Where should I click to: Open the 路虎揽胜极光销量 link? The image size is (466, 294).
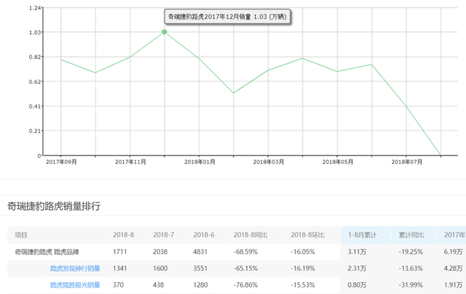click(x=75, y=285)
